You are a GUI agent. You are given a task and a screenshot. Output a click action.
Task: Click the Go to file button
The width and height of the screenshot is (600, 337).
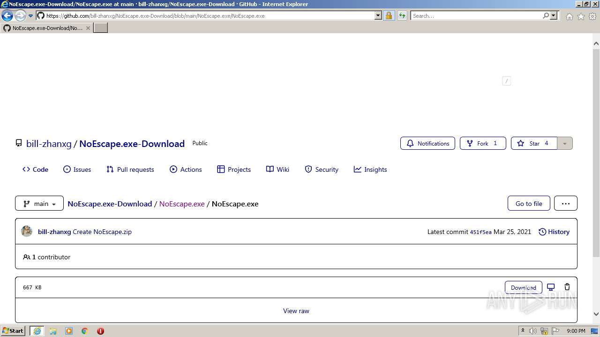click(529, 203)
